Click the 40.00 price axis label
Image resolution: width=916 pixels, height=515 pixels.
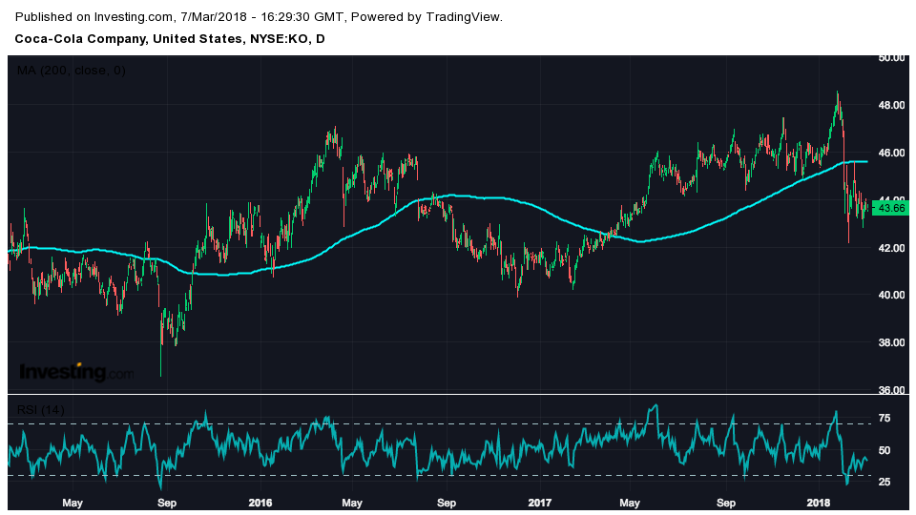pos(891,296)
